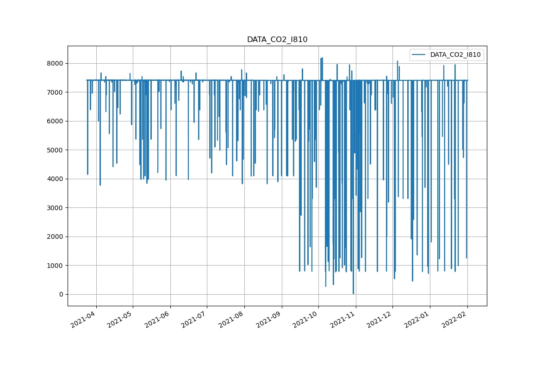The image size is (541, 382).
Task: Click the 2021-10 x-axis date label
Action: [307, 319]
